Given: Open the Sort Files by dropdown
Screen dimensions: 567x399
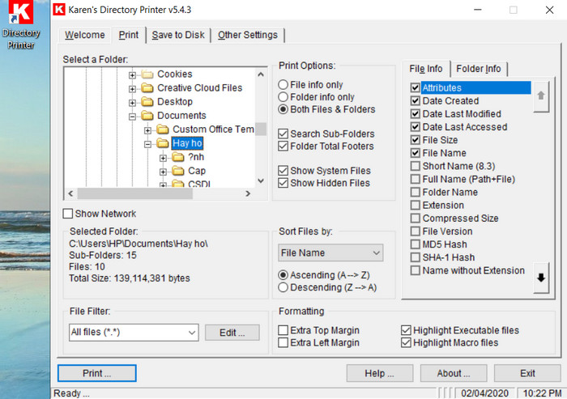Looking at the screenshot, I should click(330, 253).
